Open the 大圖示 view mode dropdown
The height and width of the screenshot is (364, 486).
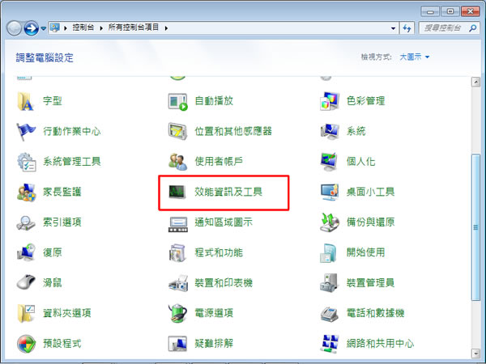(x=415, y=57)
